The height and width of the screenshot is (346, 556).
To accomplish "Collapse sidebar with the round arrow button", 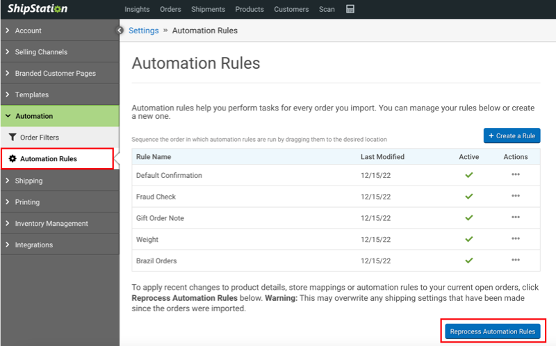I will (x=120, y=31).
